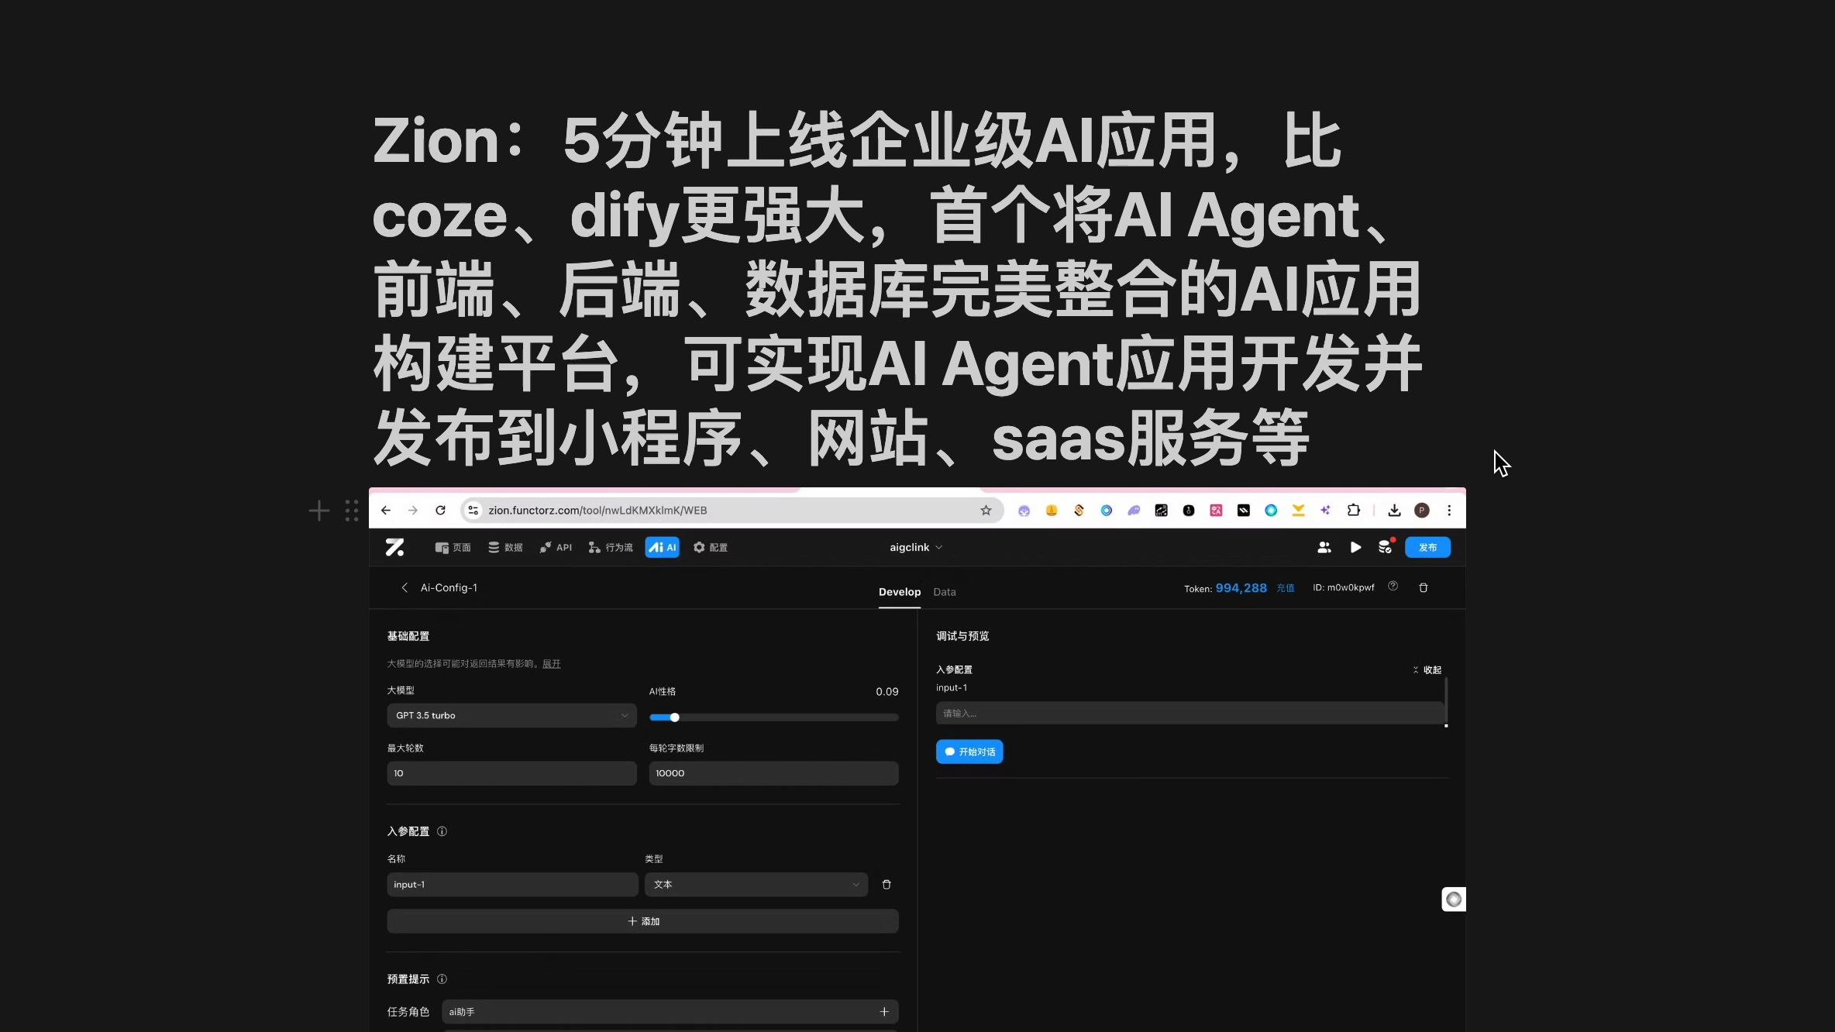Switch to the Data tab

click(944, 592)
